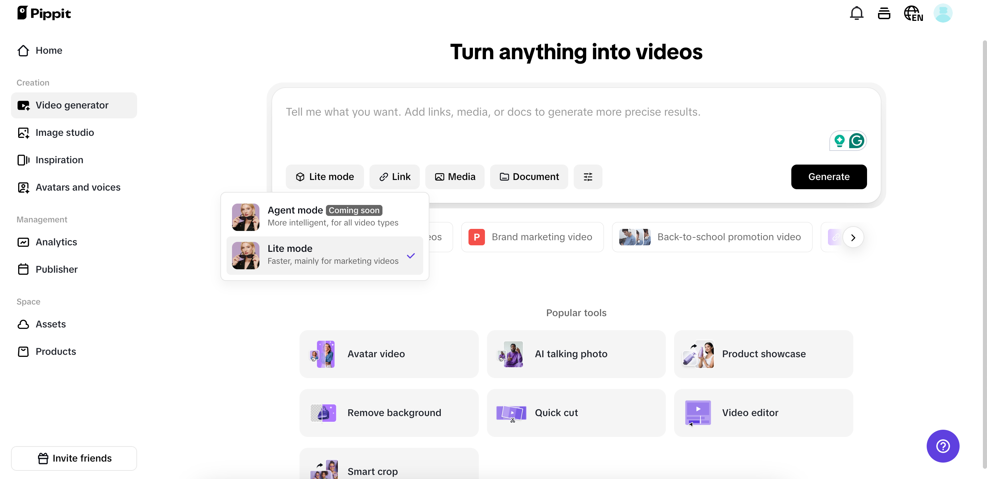Screen dimensions: 987x479
Task: Click the Invite friends button
Action: tap(74, 458)
